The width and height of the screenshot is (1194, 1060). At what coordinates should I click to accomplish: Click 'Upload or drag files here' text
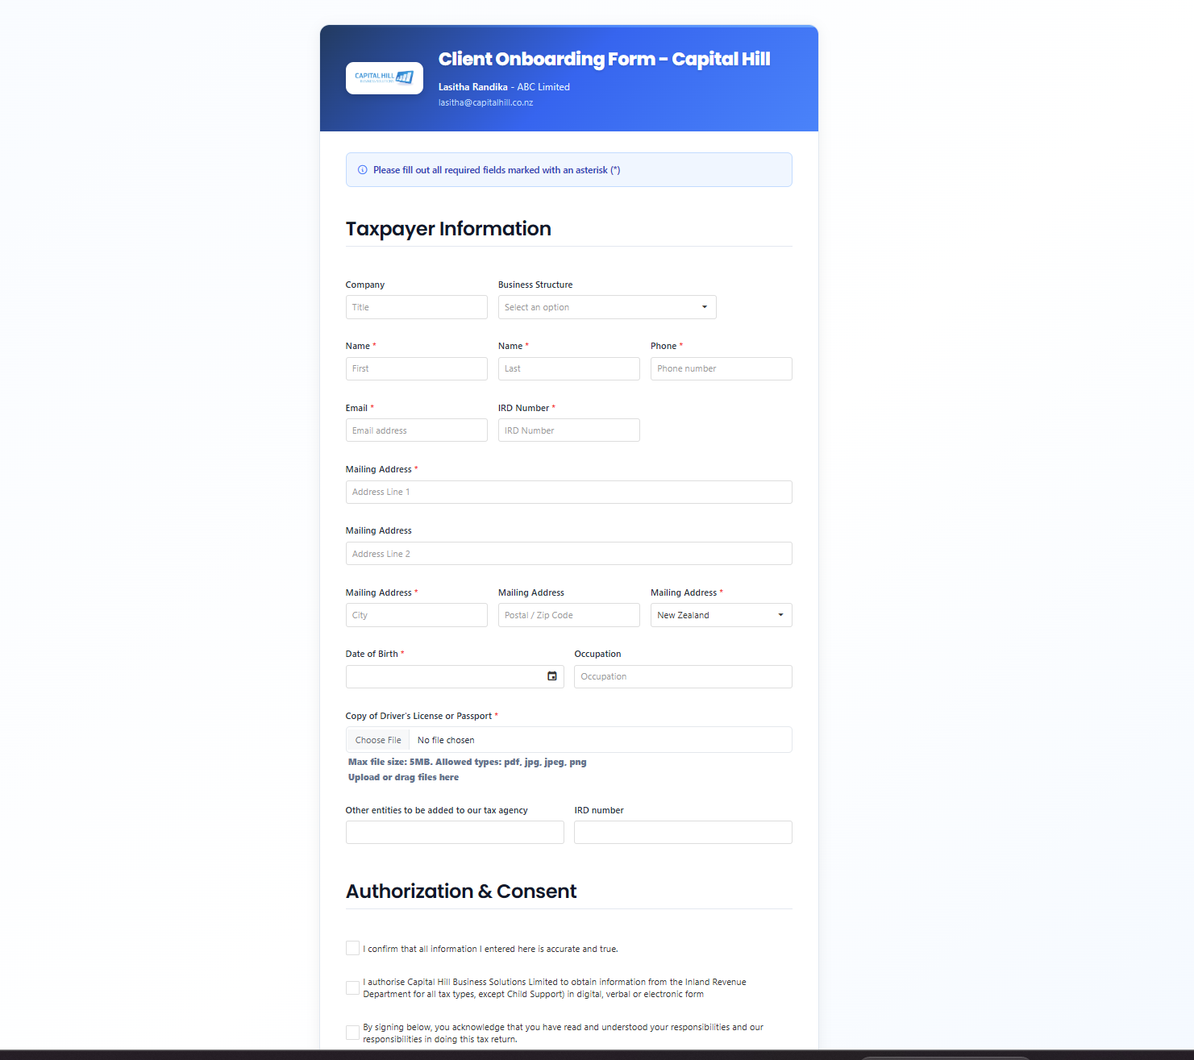point(403,777)
